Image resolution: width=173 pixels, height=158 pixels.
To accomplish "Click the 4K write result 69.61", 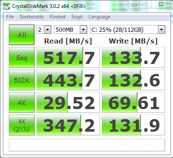I will click(x=133, y=102).
